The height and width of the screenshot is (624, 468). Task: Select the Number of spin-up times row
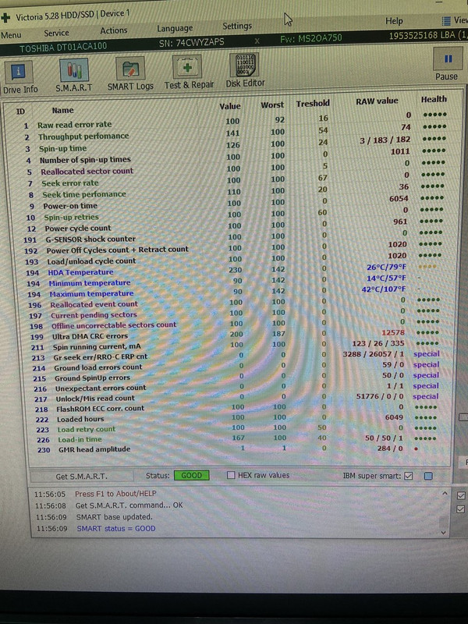pos(235,156)
